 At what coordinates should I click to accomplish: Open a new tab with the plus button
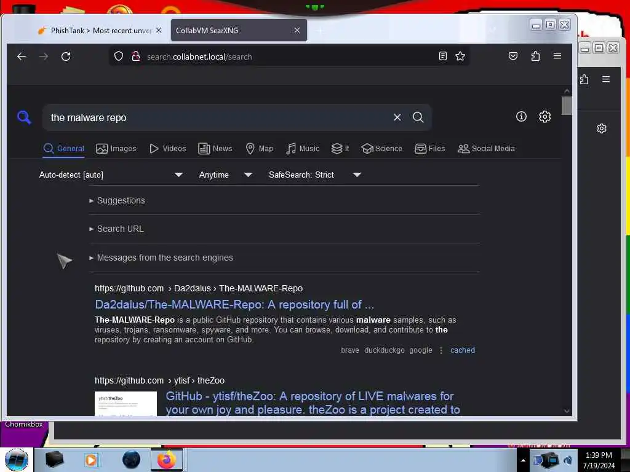[x=320, y=31]
